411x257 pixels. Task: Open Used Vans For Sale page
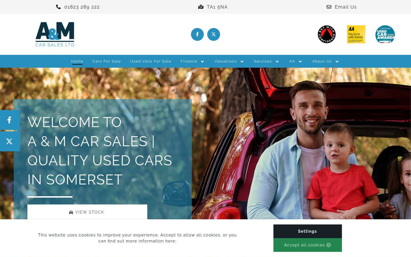click(151, 61)
